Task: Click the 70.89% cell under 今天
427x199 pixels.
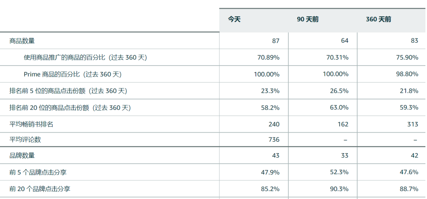Action: (x=268, y=58)
